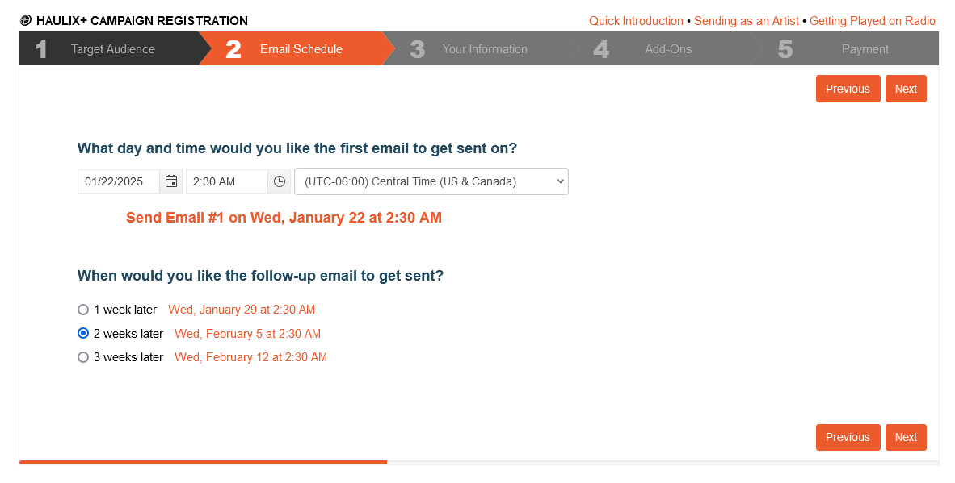955x483 pixels.
Task: Click the top Previous button
Action: [848, 89]
